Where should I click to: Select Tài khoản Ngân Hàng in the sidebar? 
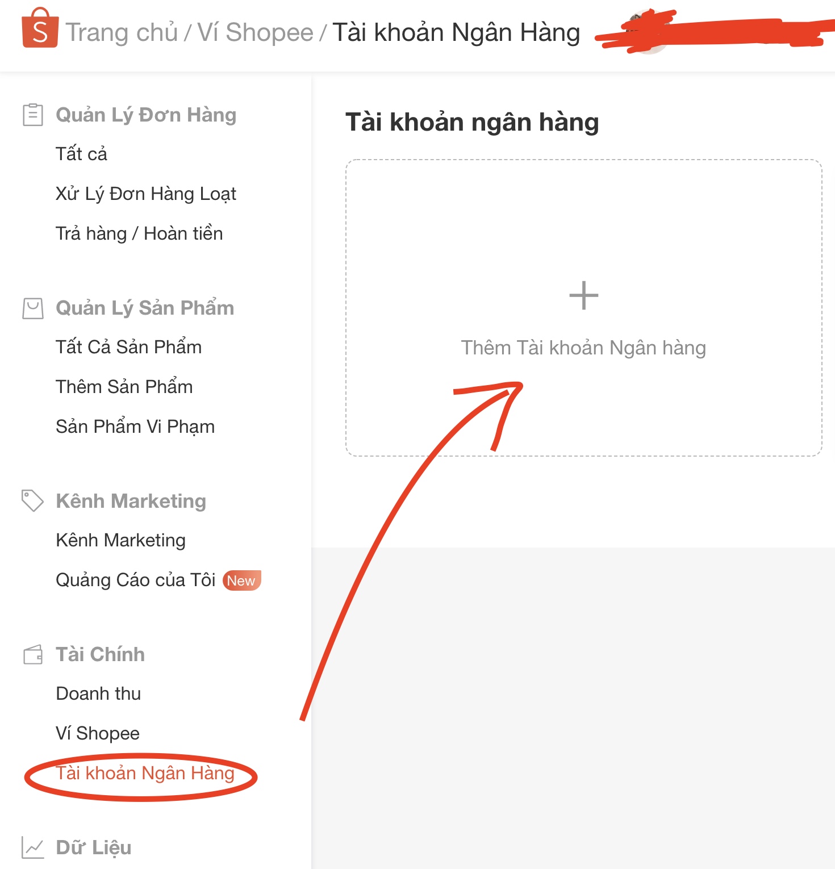coord(145,773)
